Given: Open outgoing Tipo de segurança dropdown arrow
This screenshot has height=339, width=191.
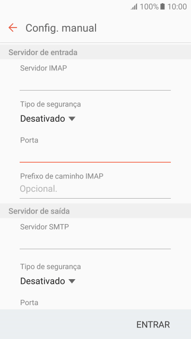Looking at the screenshot, I should [72, 281].
